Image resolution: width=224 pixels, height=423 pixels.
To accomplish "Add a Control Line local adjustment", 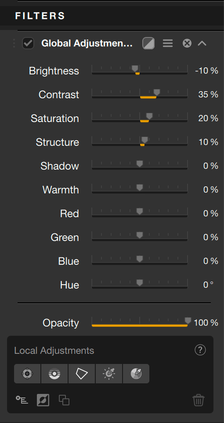I will (54, 374).
